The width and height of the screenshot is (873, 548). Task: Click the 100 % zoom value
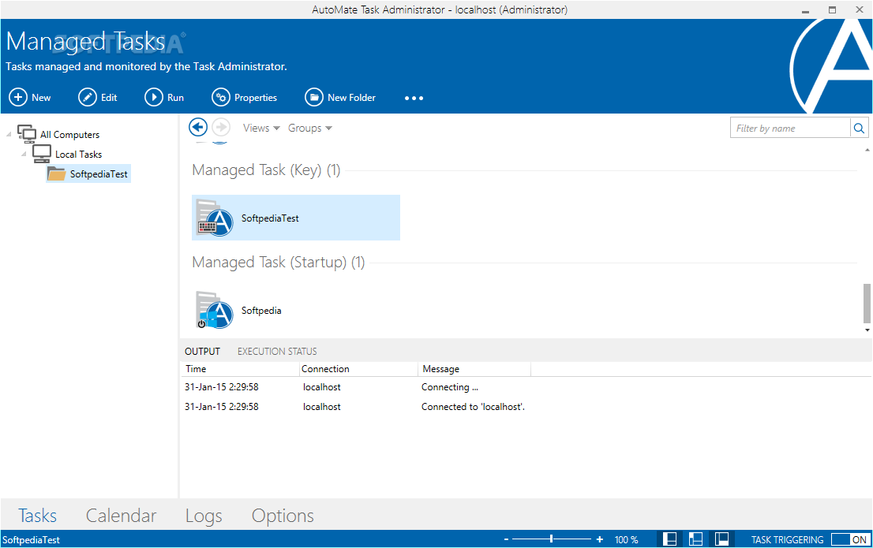tap(627, 539)
